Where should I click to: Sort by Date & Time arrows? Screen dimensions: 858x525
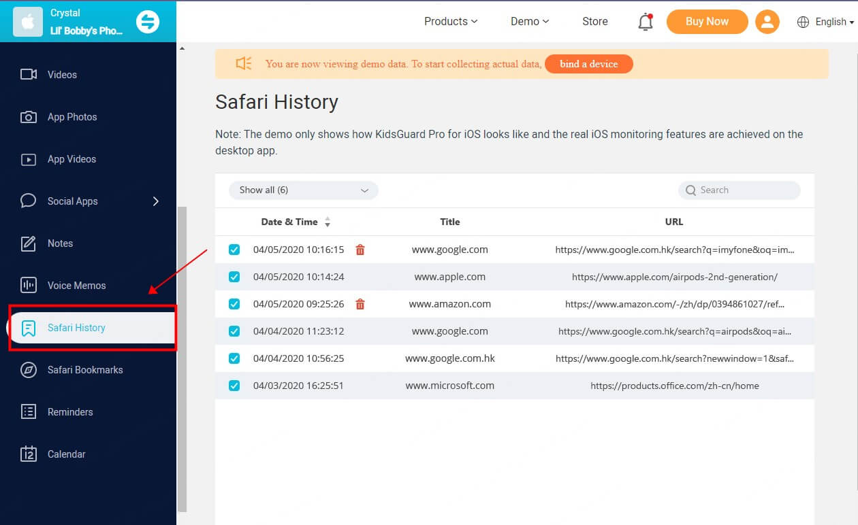point(328,222)
